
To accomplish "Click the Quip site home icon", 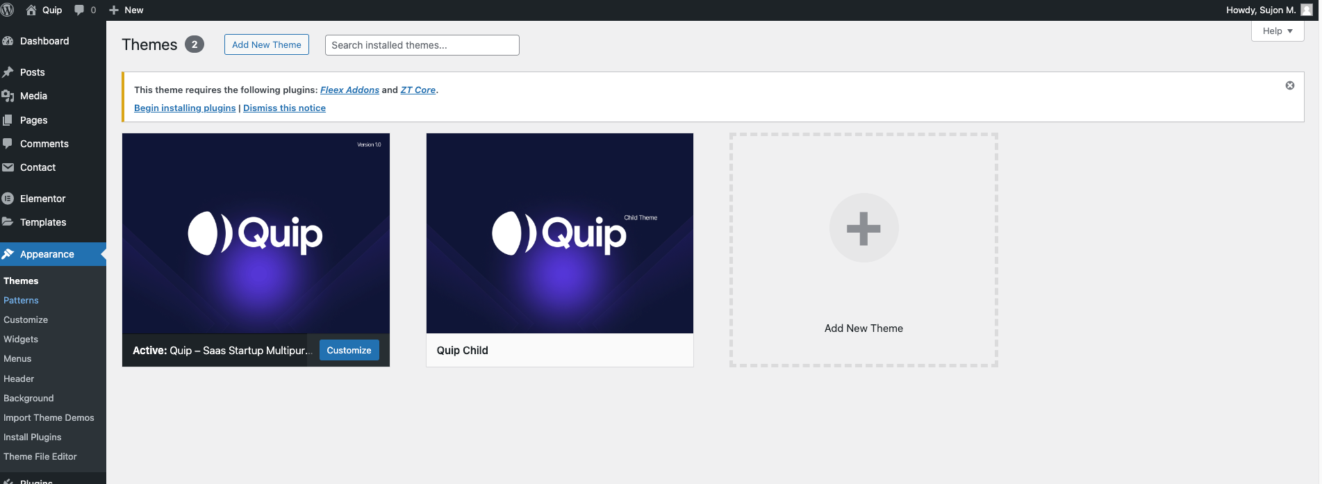I will [31, 10].
